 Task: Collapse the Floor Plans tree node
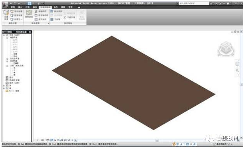[7, 37]
